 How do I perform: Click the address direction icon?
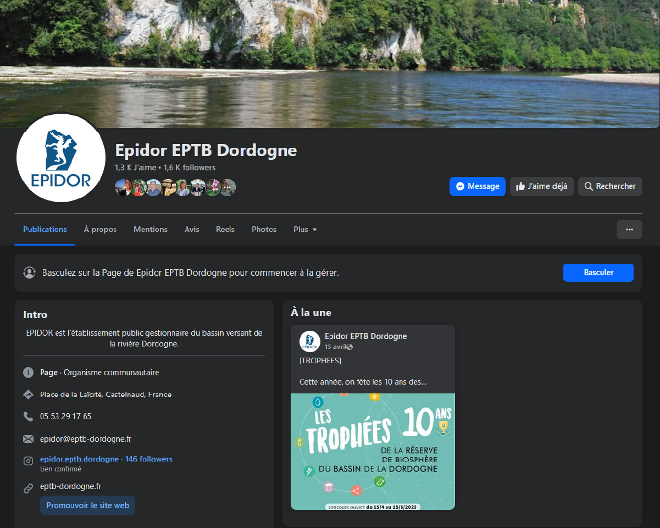pyautogui.click(x=29, y=394)
